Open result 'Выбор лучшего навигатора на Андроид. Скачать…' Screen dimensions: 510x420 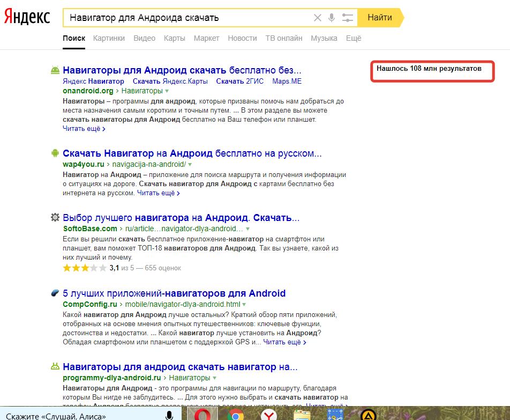pos(181,218)
